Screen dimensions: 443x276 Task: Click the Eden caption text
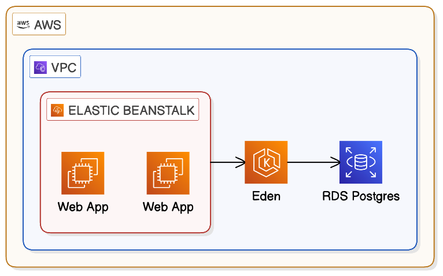(266, 196)
